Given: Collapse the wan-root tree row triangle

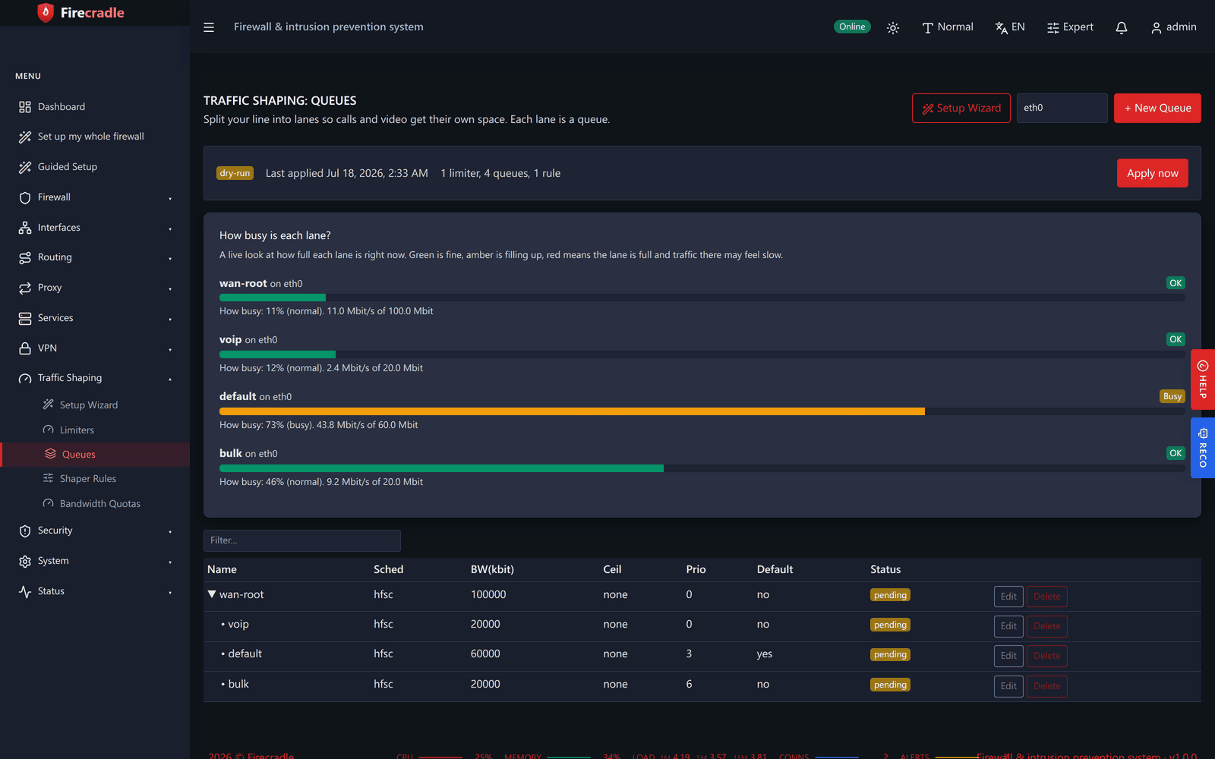Looking at the screenshot, I should 212,594.
